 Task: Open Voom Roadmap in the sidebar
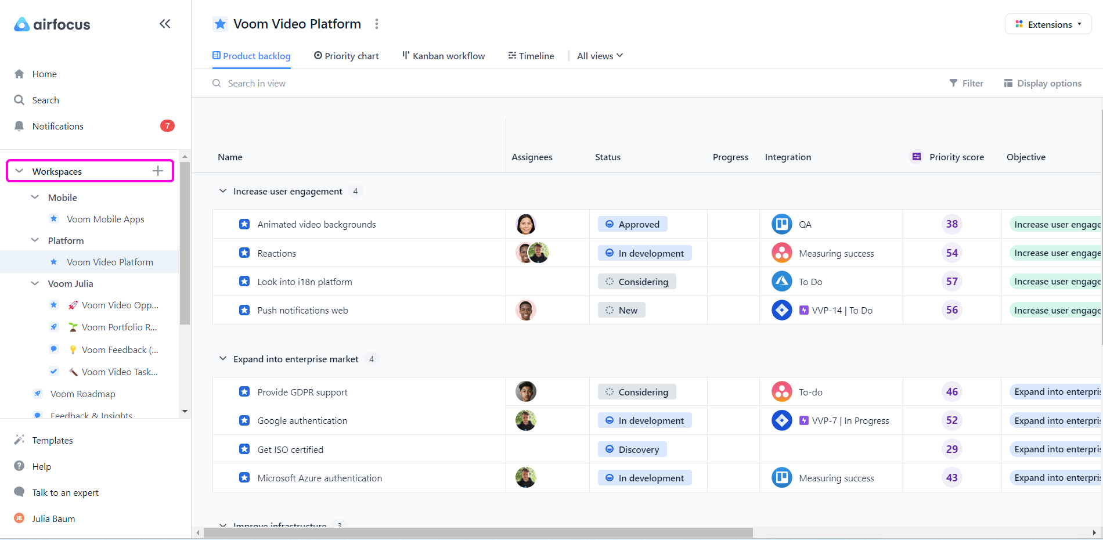82,394
